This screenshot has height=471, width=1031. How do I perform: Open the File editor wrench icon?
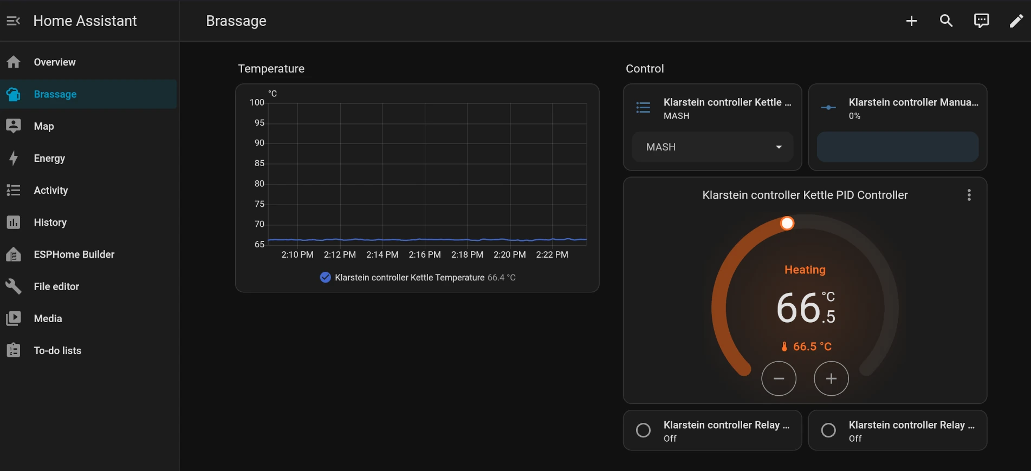pos(14,286)
